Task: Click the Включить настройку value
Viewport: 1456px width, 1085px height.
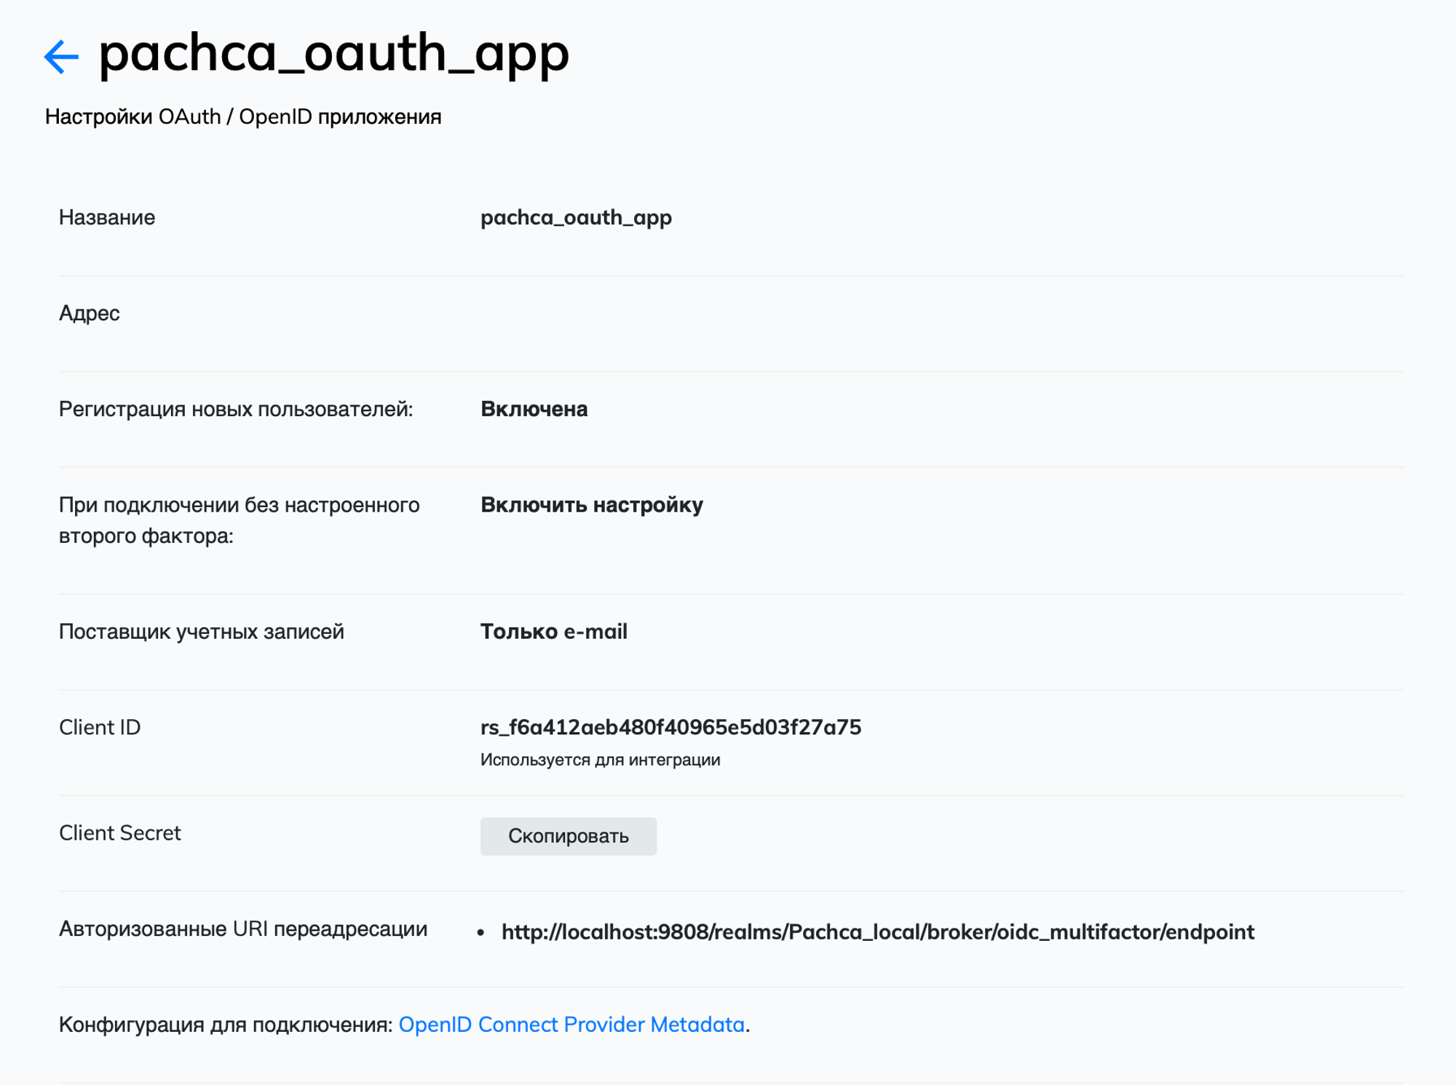Action: (x=591, y=505)
